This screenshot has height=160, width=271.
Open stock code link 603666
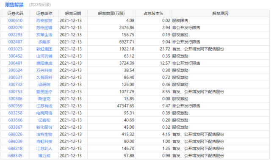pyautogui.click(x=15, y=120)
